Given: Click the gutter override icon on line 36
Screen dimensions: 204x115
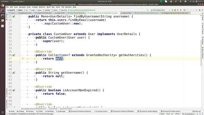Looking at the screenshot, I should pyautogui.click(x=14, y=55).
